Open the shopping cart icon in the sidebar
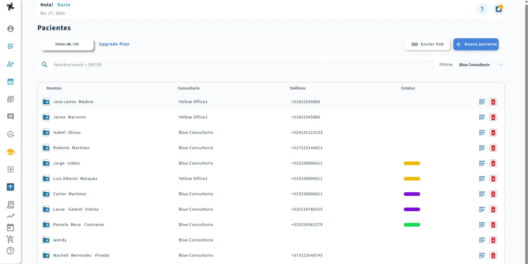 [x=10, y=239]
